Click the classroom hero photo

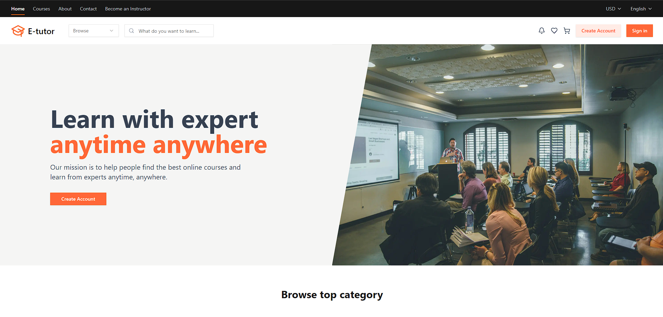(x=505, y=157)
